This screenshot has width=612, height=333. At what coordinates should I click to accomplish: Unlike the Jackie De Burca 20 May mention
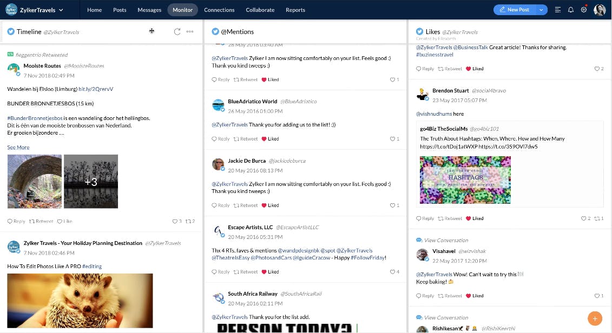click(270, 205)
